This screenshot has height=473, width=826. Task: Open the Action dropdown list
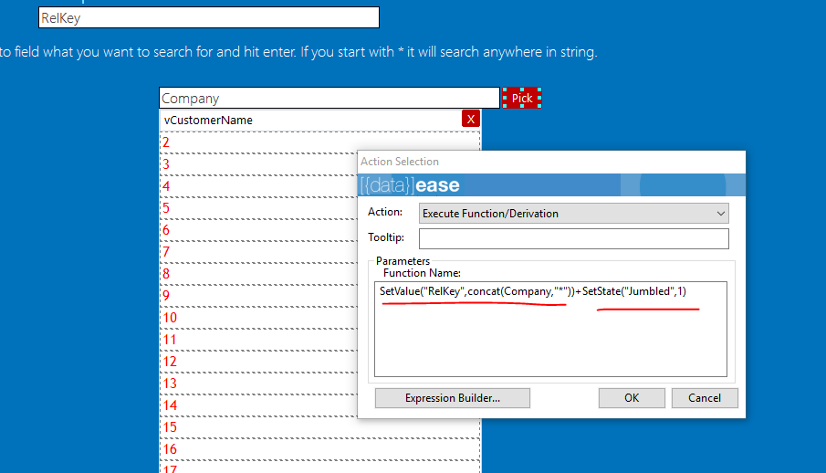573,213
